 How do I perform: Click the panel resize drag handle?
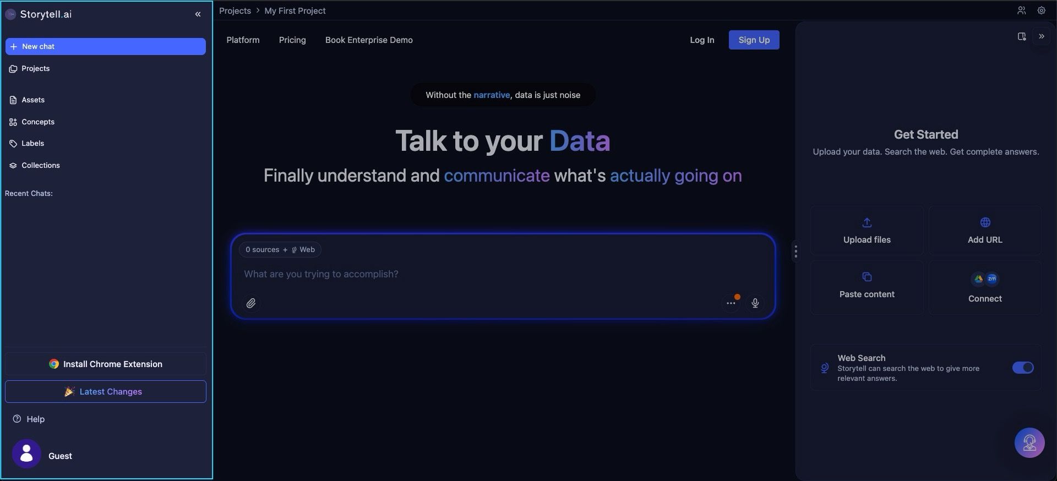796,252
